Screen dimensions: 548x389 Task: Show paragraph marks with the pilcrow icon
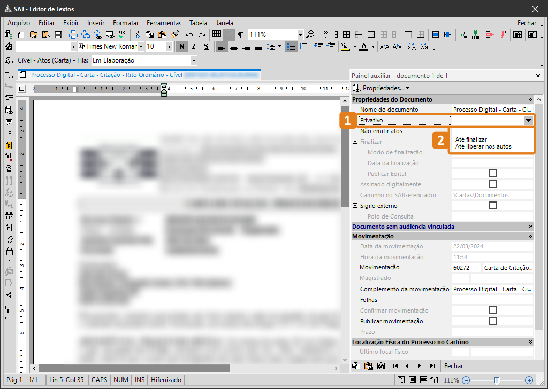(241, 35)
